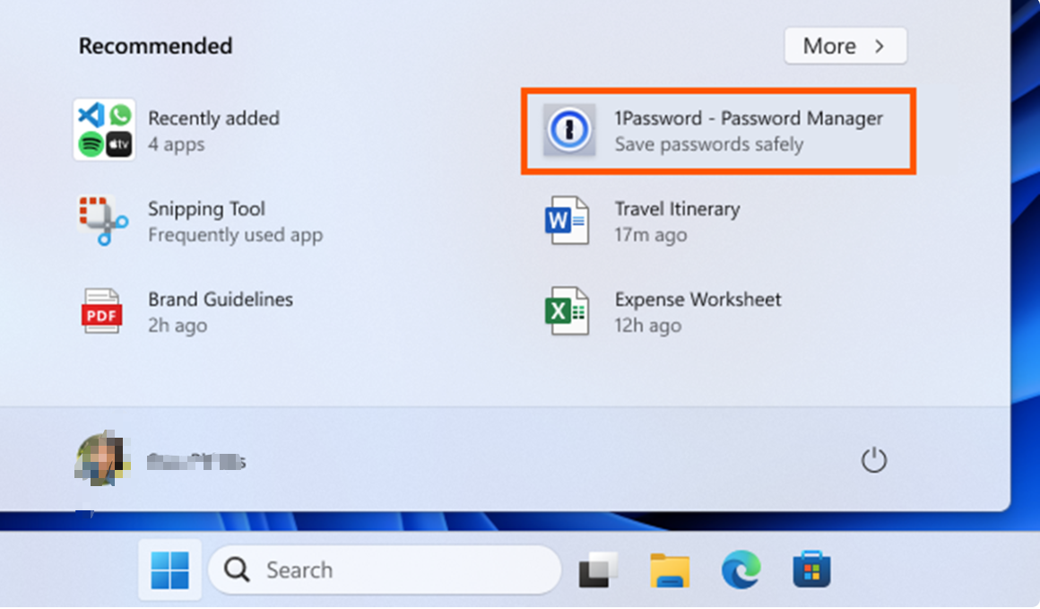Viewport: 1040px width, 609px height.
Task: Click the 'Recommended' section heading
Action: [155, 46]
